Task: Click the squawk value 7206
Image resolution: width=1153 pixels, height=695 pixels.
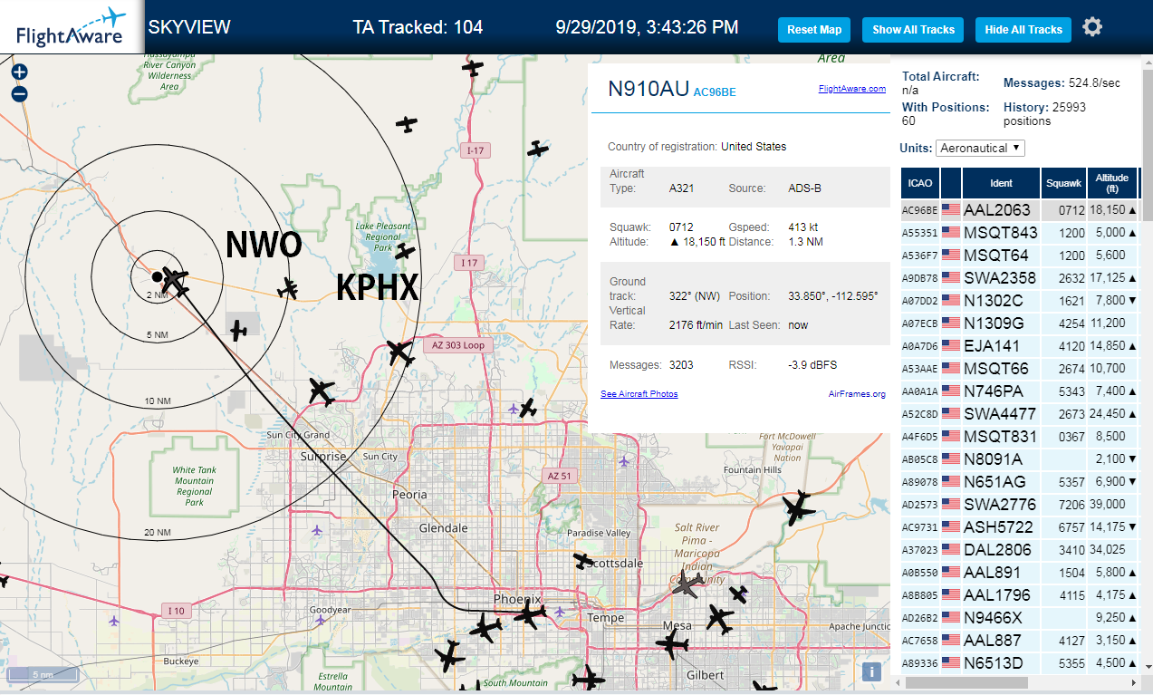Action: [1071, 504]
